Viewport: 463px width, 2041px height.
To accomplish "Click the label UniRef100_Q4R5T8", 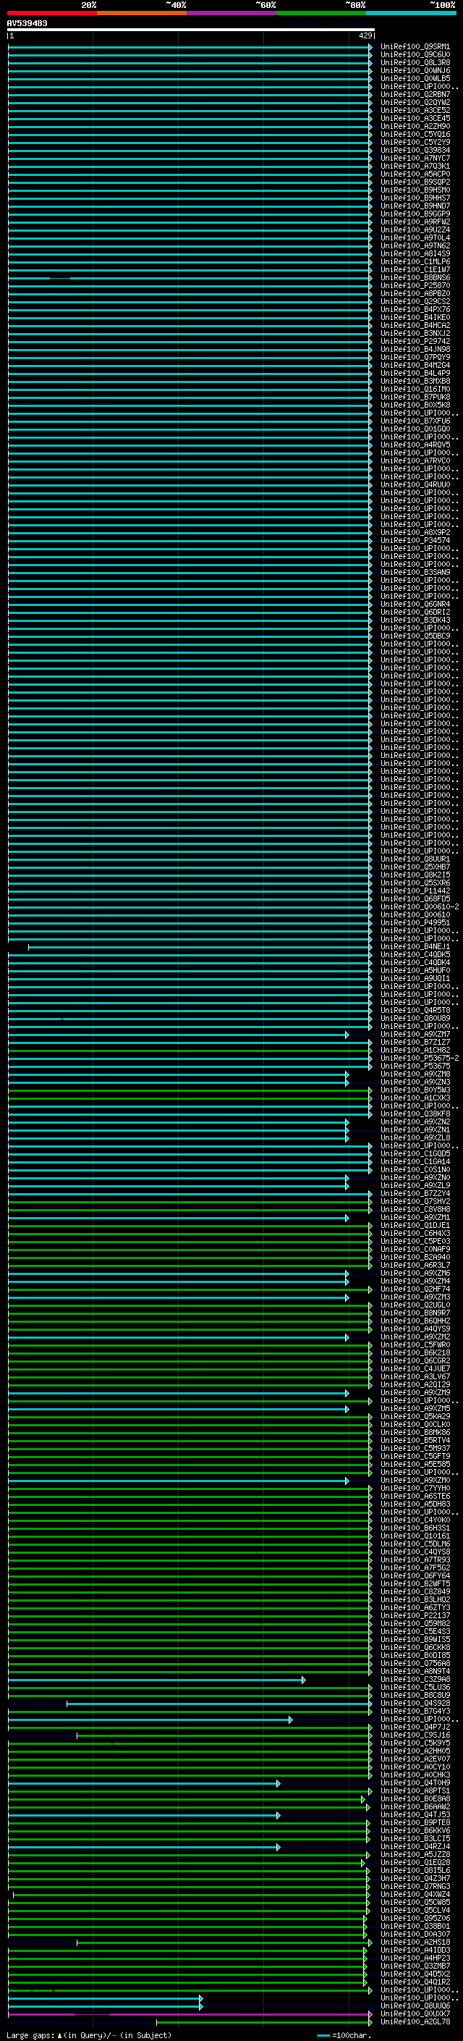I will pyautogui.click(x=415, y=1010).
